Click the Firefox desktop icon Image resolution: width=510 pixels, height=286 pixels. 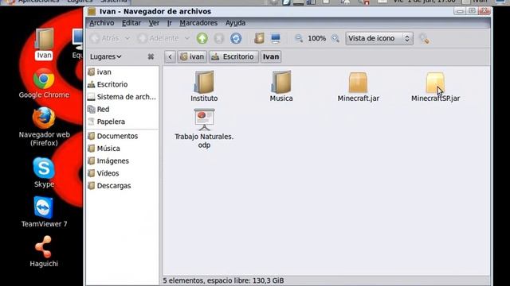coord(44,127)
